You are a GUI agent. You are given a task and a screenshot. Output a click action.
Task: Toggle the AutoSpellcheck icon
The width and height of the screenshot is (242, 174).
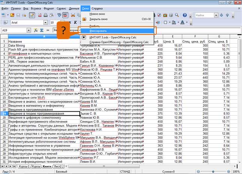point(65,15)
